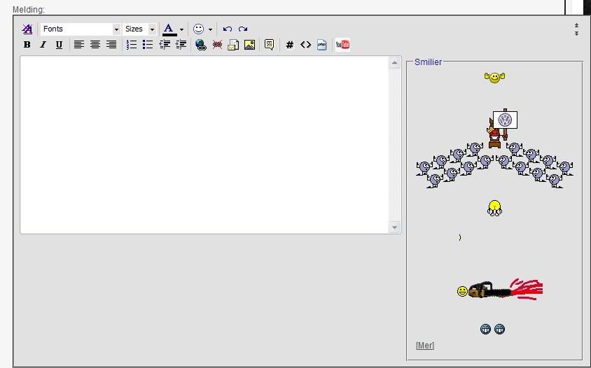Click the [Mer] link for more smilies

click(424, 346)
